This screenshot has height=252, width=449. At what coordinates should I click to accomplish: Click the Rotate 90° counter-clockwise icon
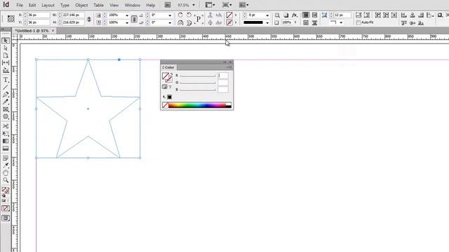pyautogui.click(x=189, y=15)
